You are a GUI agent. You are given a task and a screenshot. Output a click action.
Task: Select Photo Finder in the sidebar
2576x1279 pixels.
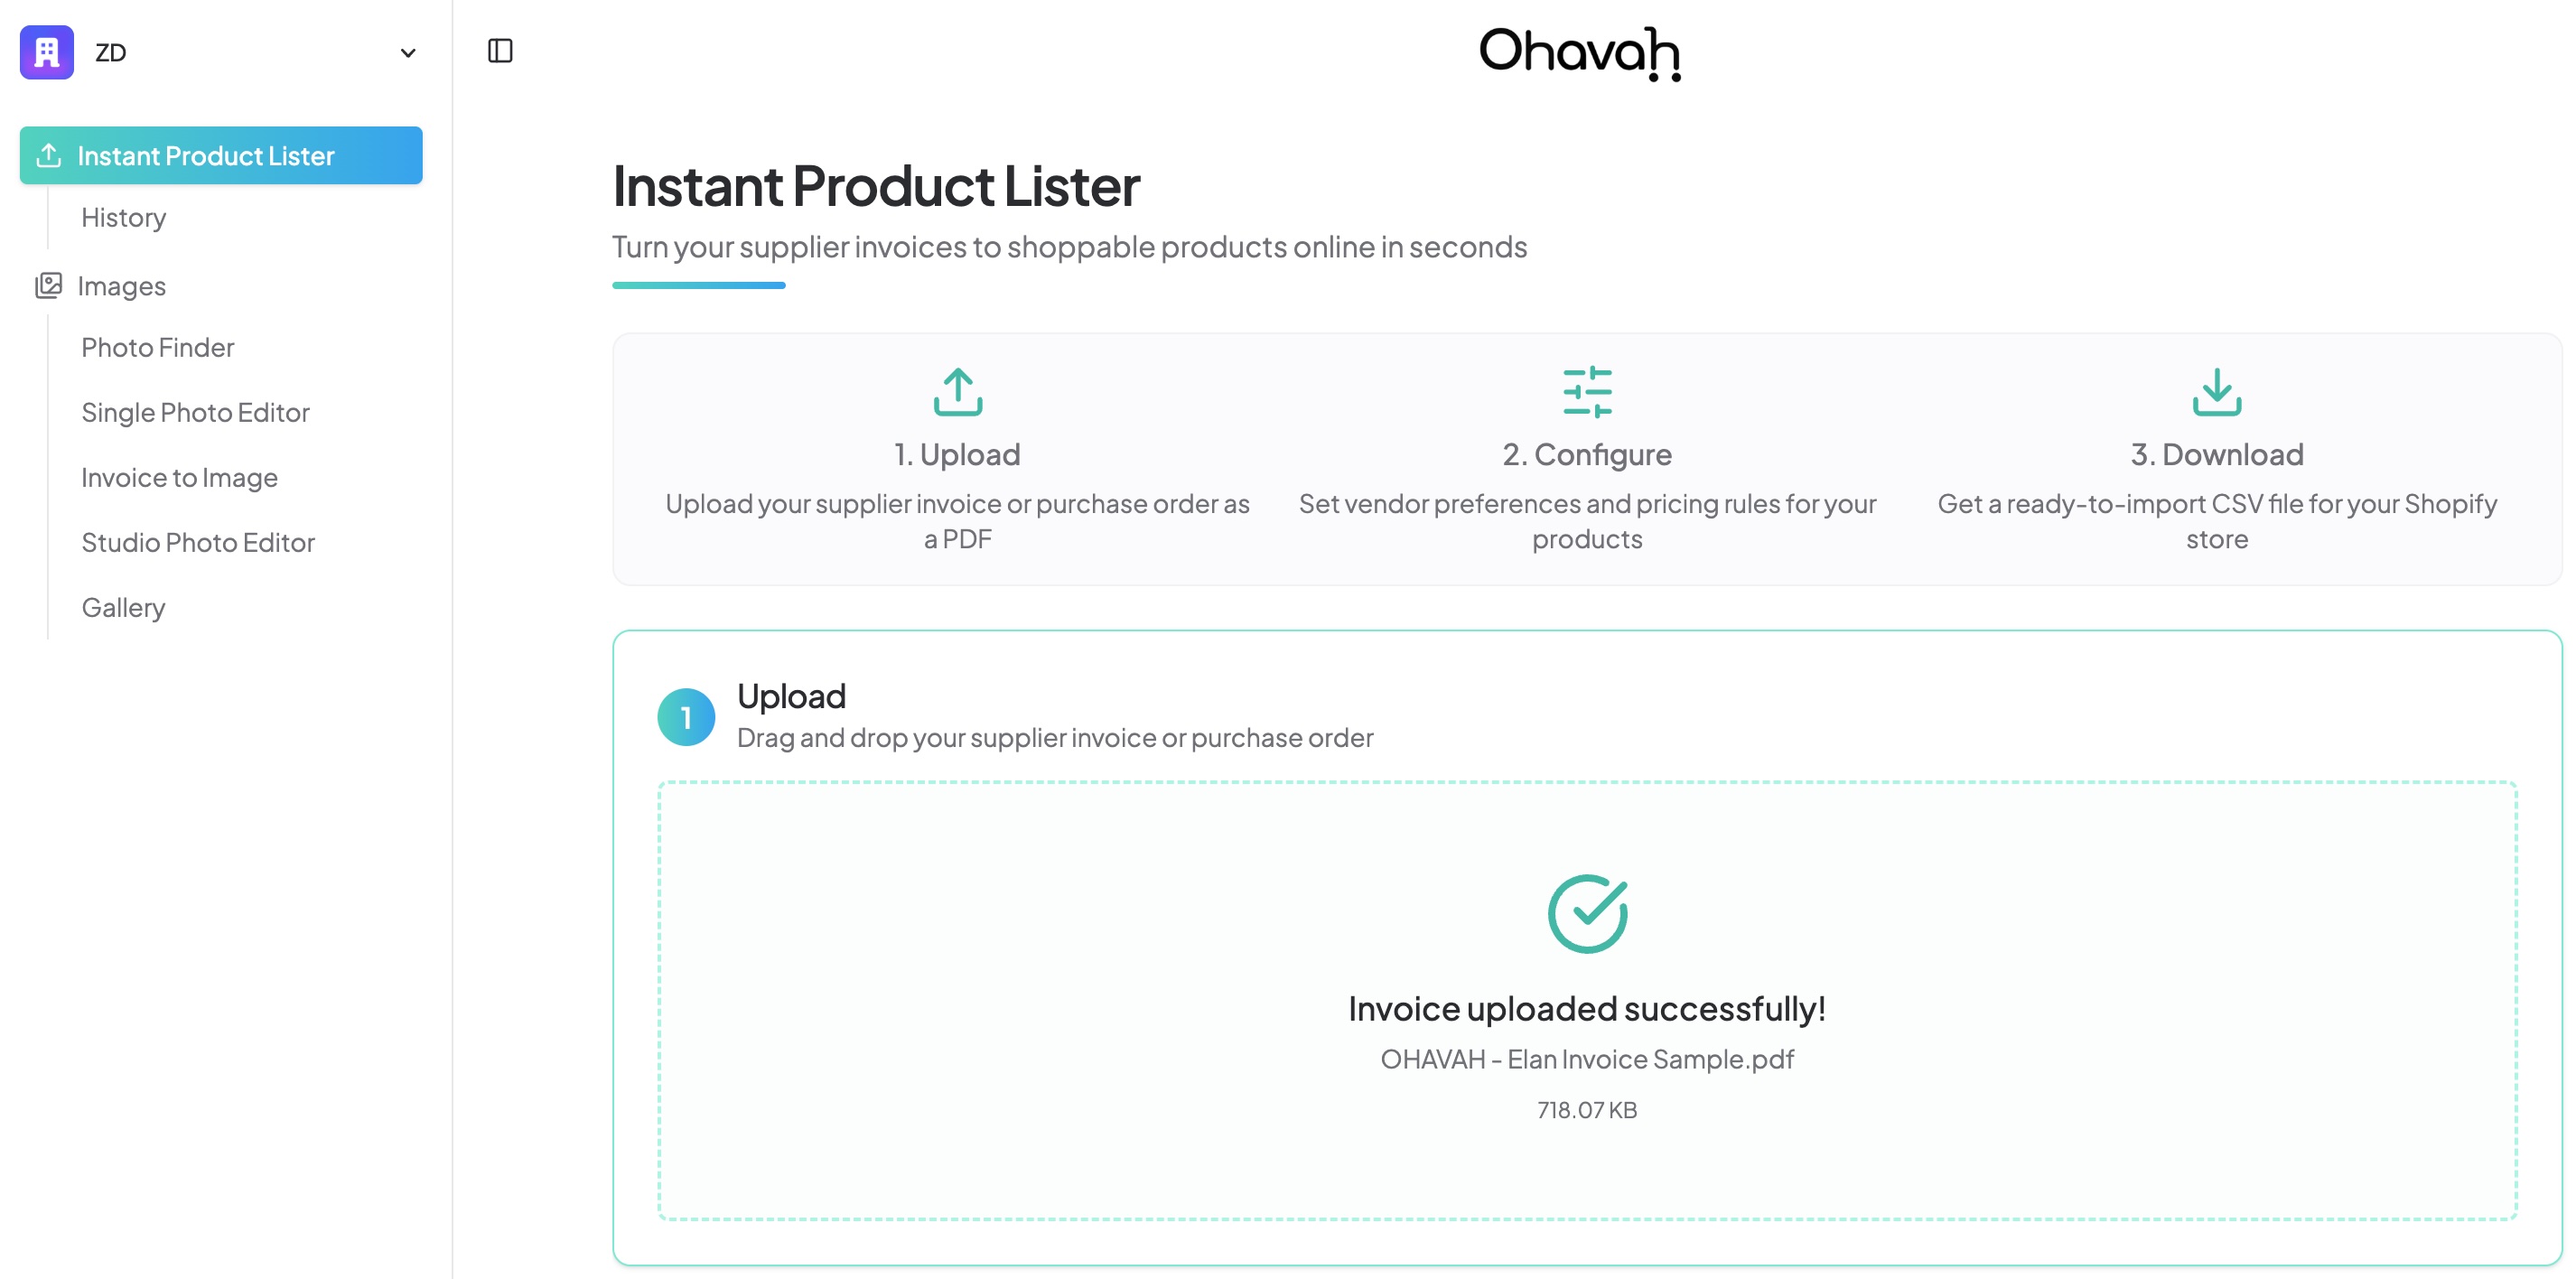157,347
